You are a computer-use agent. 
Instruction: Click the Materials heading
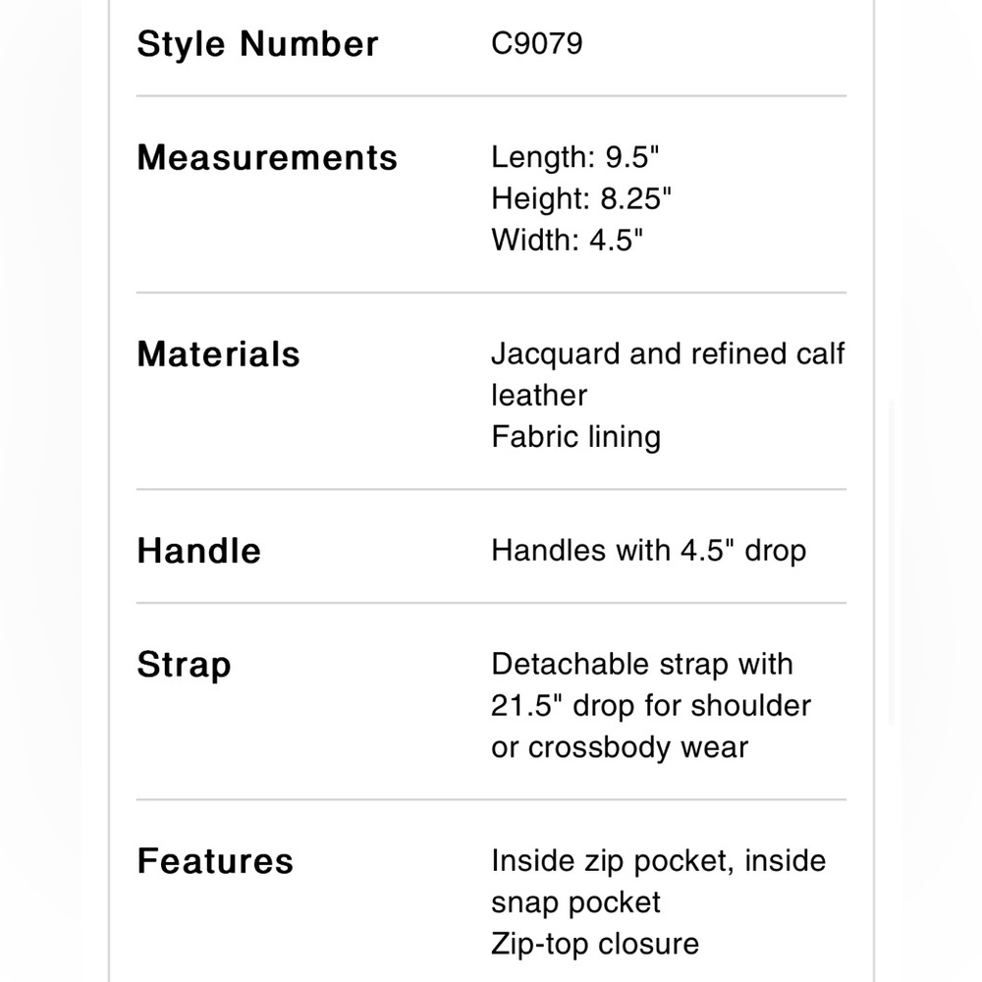click(219, 354)
